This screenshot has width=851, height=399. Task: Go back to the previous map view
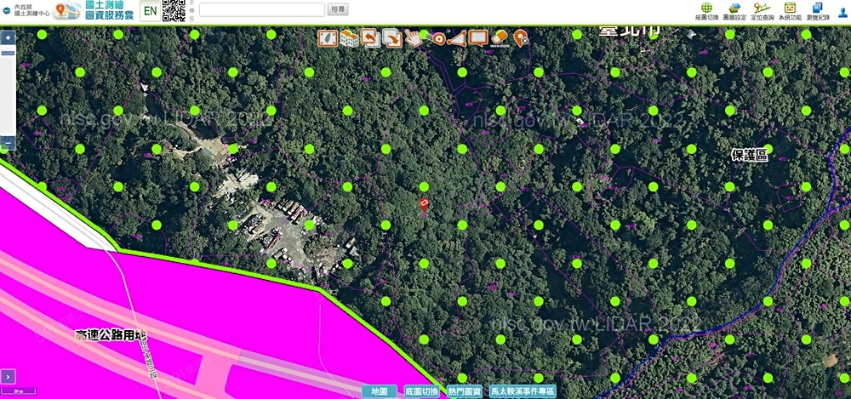370,37
